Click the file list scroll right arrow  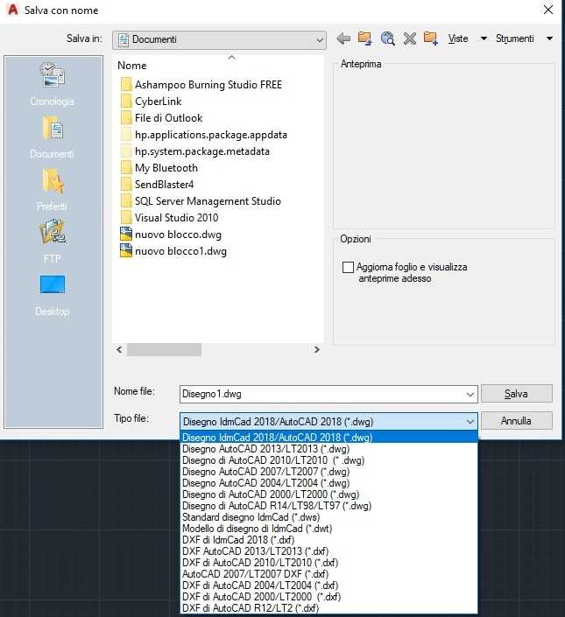coord(316,349)
